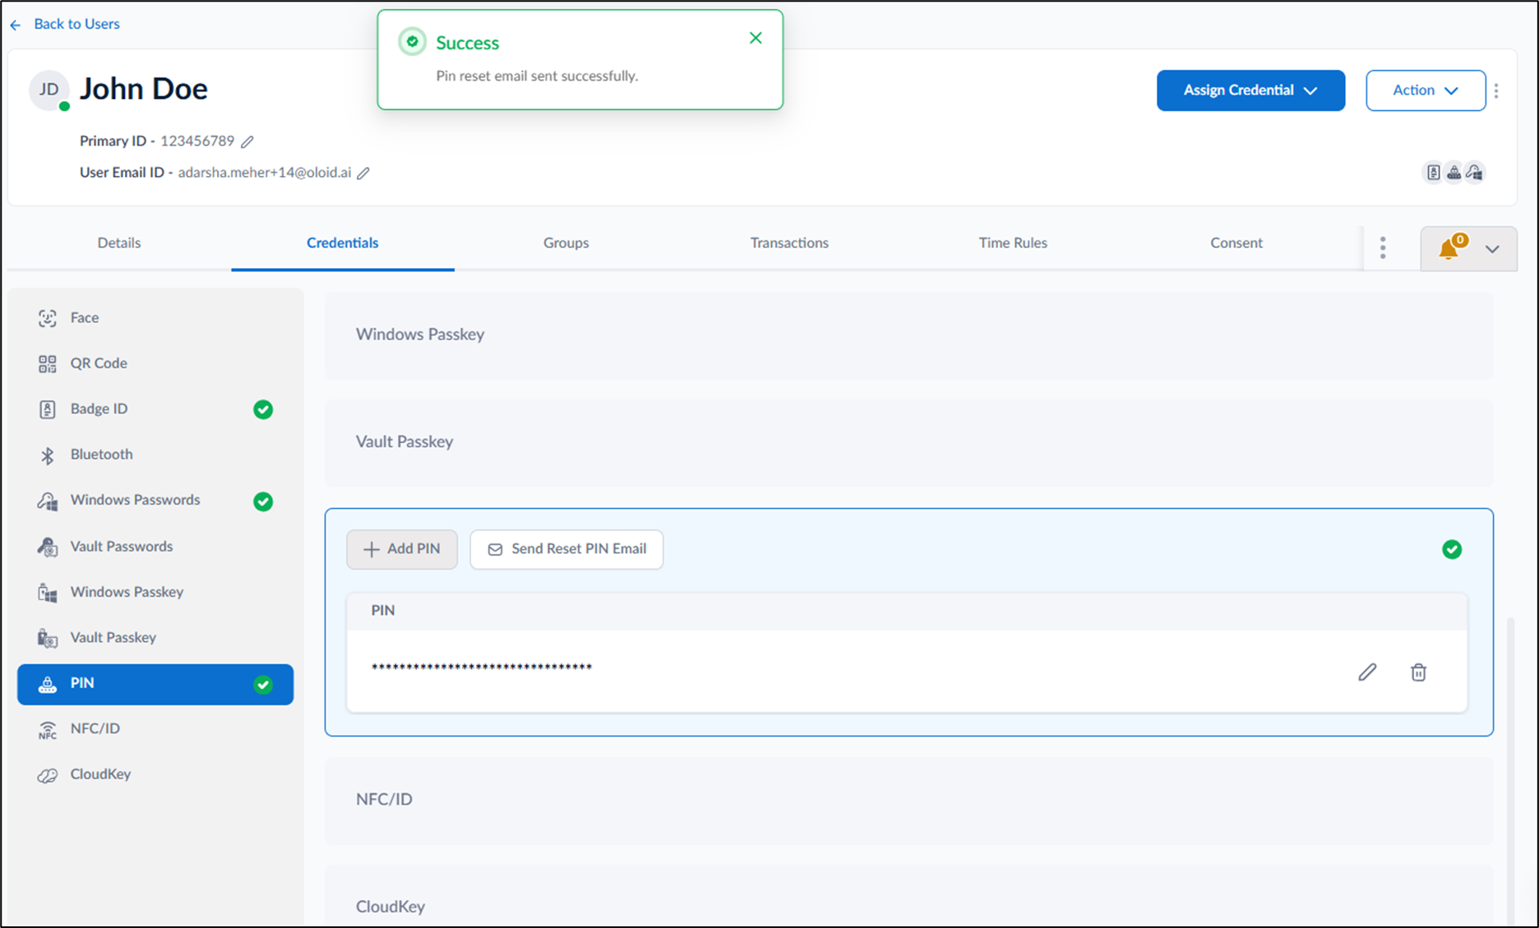The width and height of the screenshot is (1539, 928).
Task: Click Send Reset PIN Email button
Action: click(x=566, y=549)
